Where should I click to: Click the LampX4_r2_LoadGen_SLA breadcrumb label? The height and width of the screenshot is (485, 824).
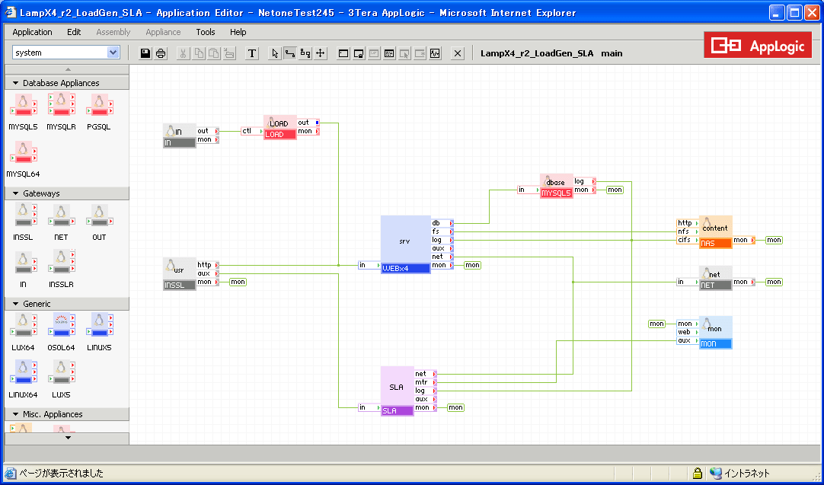pos(537,53)
